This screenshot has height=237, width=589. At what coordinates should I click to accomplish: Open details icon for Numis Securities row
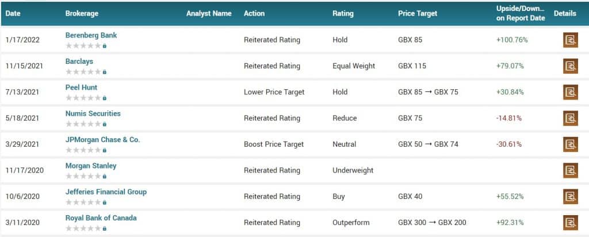click(570, 118)
